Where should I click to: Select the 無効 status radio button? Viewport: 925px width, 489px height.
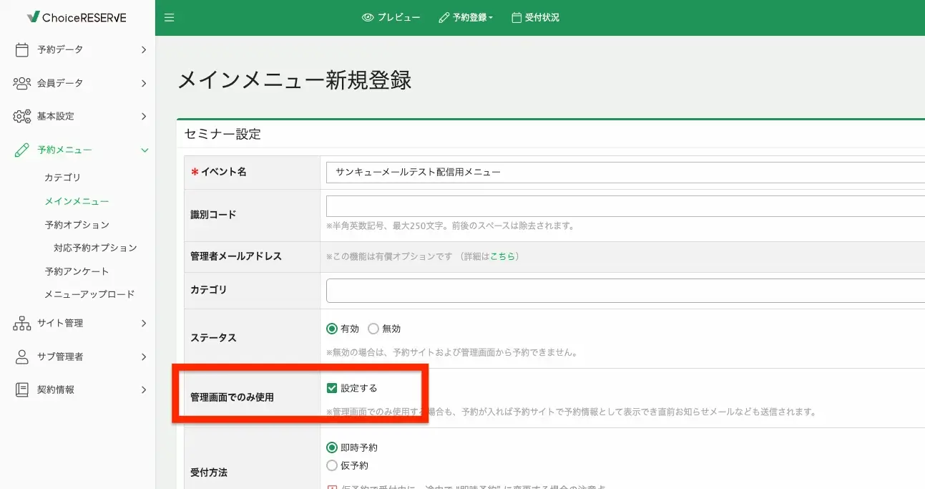pos(373,329)
